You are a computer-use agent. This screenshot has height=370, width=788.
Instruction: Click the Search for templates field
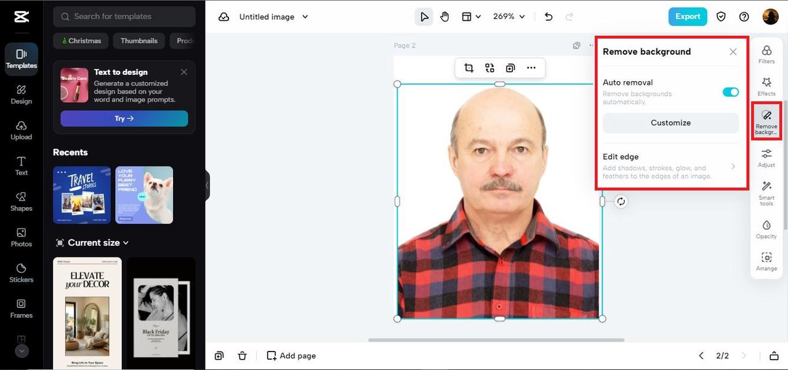124,17
